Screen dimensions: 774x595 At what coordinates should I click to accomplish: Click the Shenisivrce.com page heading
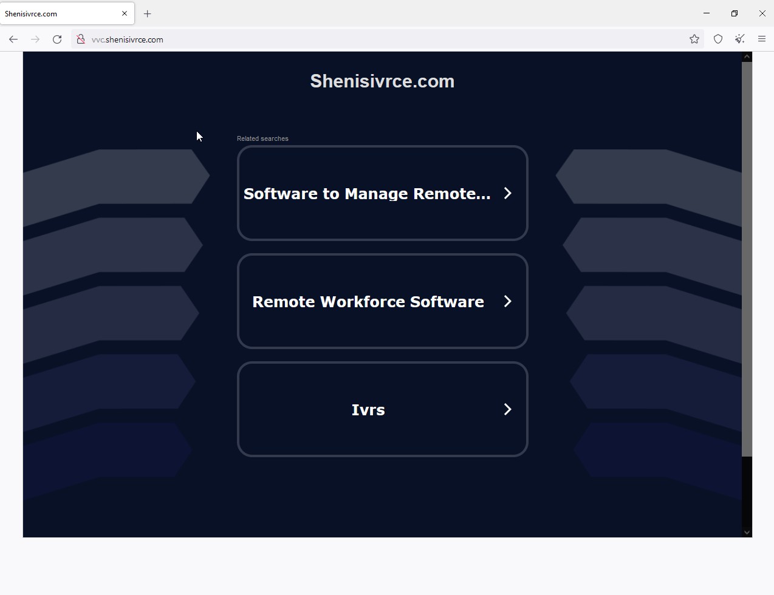point(382,81)
